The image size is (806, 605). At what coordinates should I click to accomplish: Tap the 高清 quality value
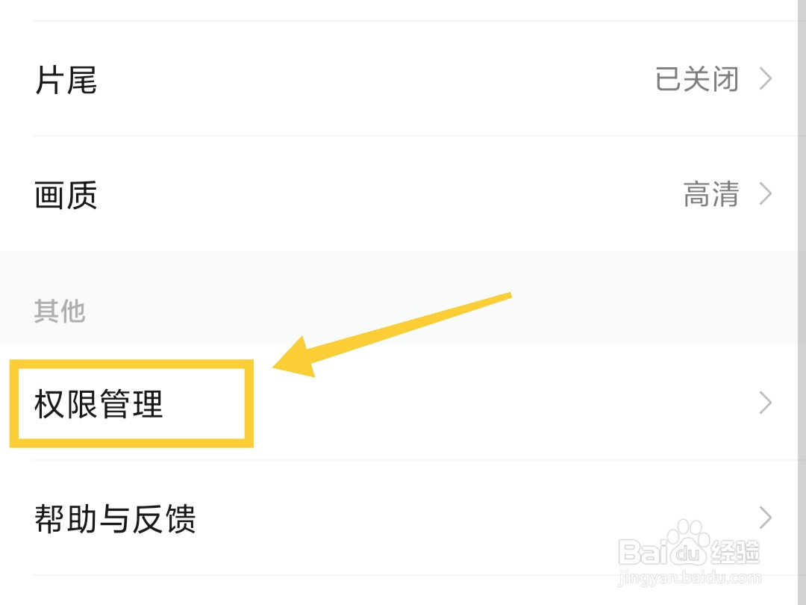click(710, 195)
